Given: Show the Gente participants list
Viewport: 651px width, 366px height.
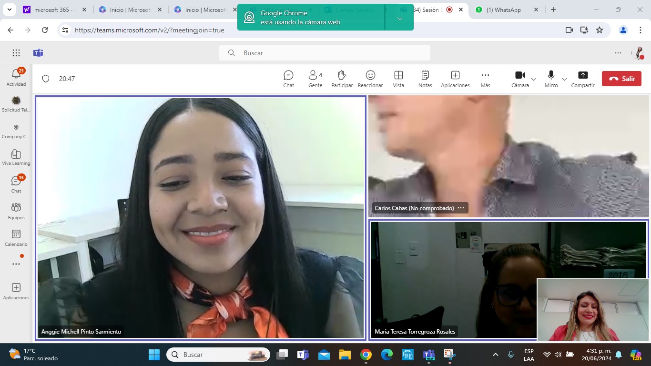Looking at the screenshot, I should [315, 79].
